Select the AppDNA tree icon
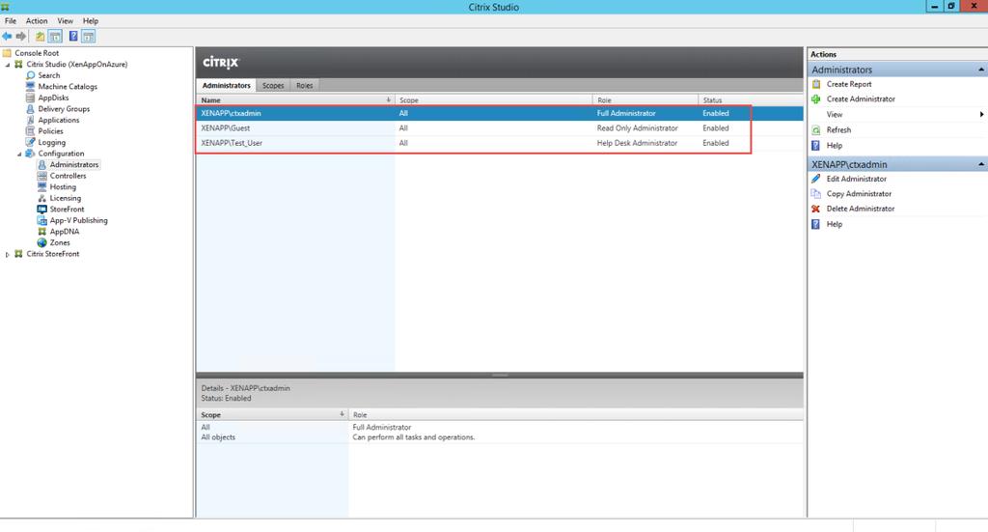 click(42, 232)
